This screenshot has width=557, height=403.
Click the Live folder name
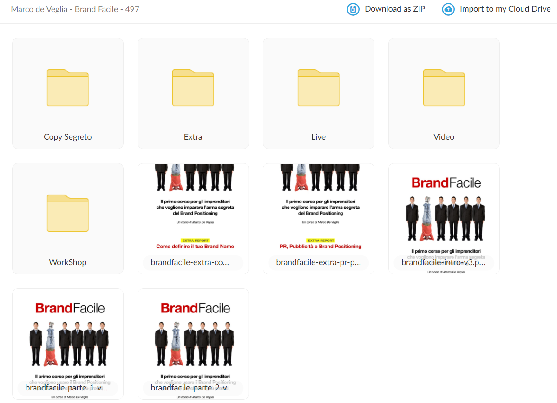318,137
